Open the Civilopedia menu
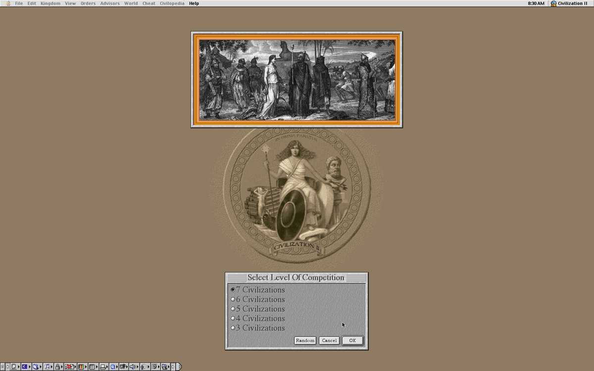 (172, 3)
